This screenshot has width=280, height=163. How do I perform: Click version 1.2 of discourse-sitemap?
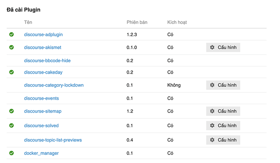click(x=130, y=111)
